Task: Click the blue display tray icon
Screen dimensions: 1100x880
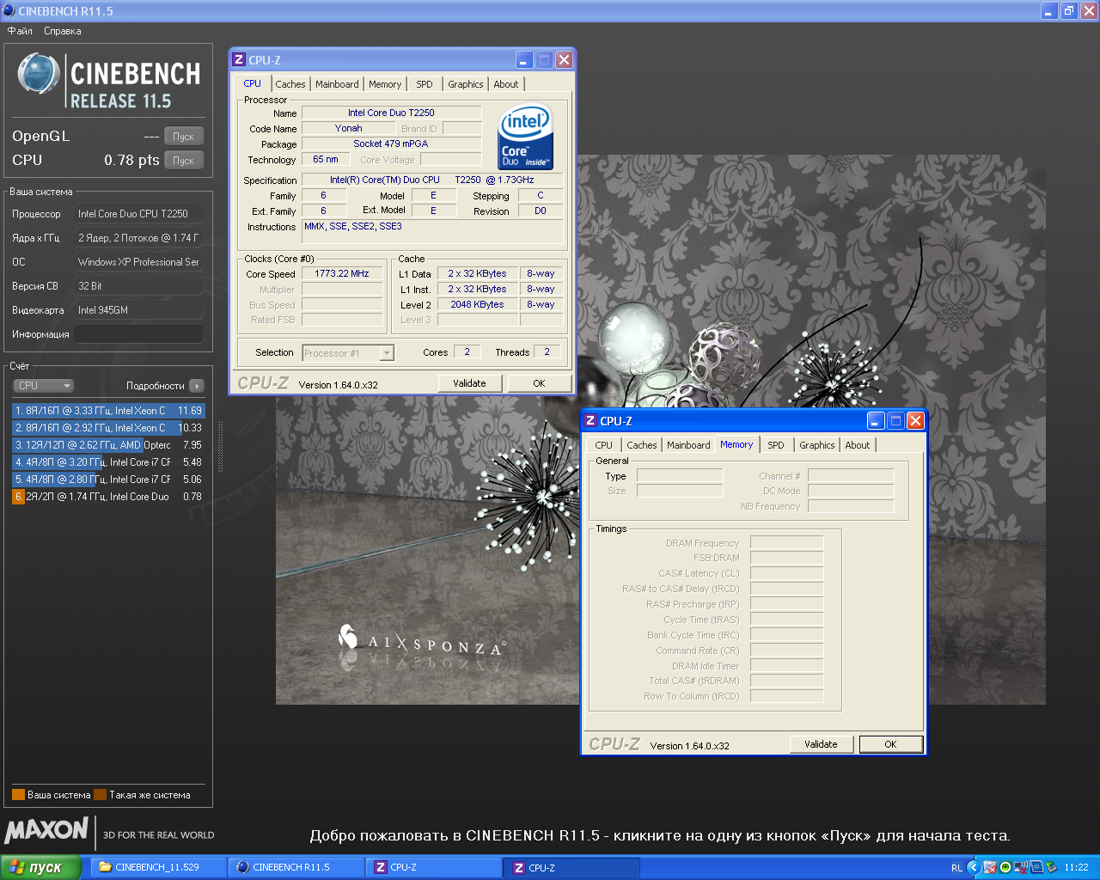Action: 1036,868
